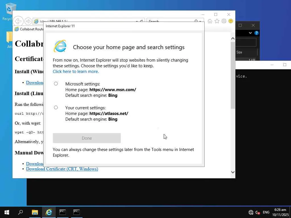Click the muted volume tray icon
This screenshot has height=218, width=291.
click(257, 212)
